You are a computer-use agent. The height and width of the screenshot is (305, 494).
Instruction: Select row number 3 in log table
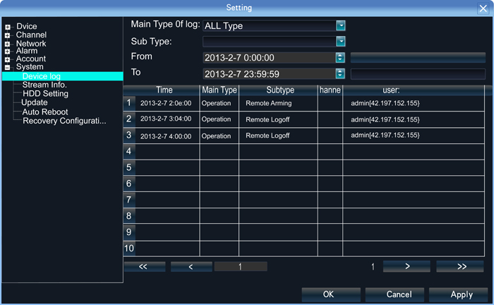(129, 135)
